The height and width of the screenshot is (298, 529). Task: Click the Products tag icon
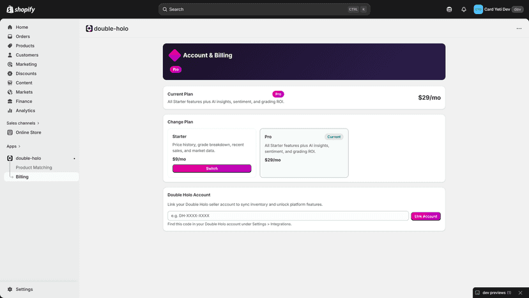(x=10, y=45)
